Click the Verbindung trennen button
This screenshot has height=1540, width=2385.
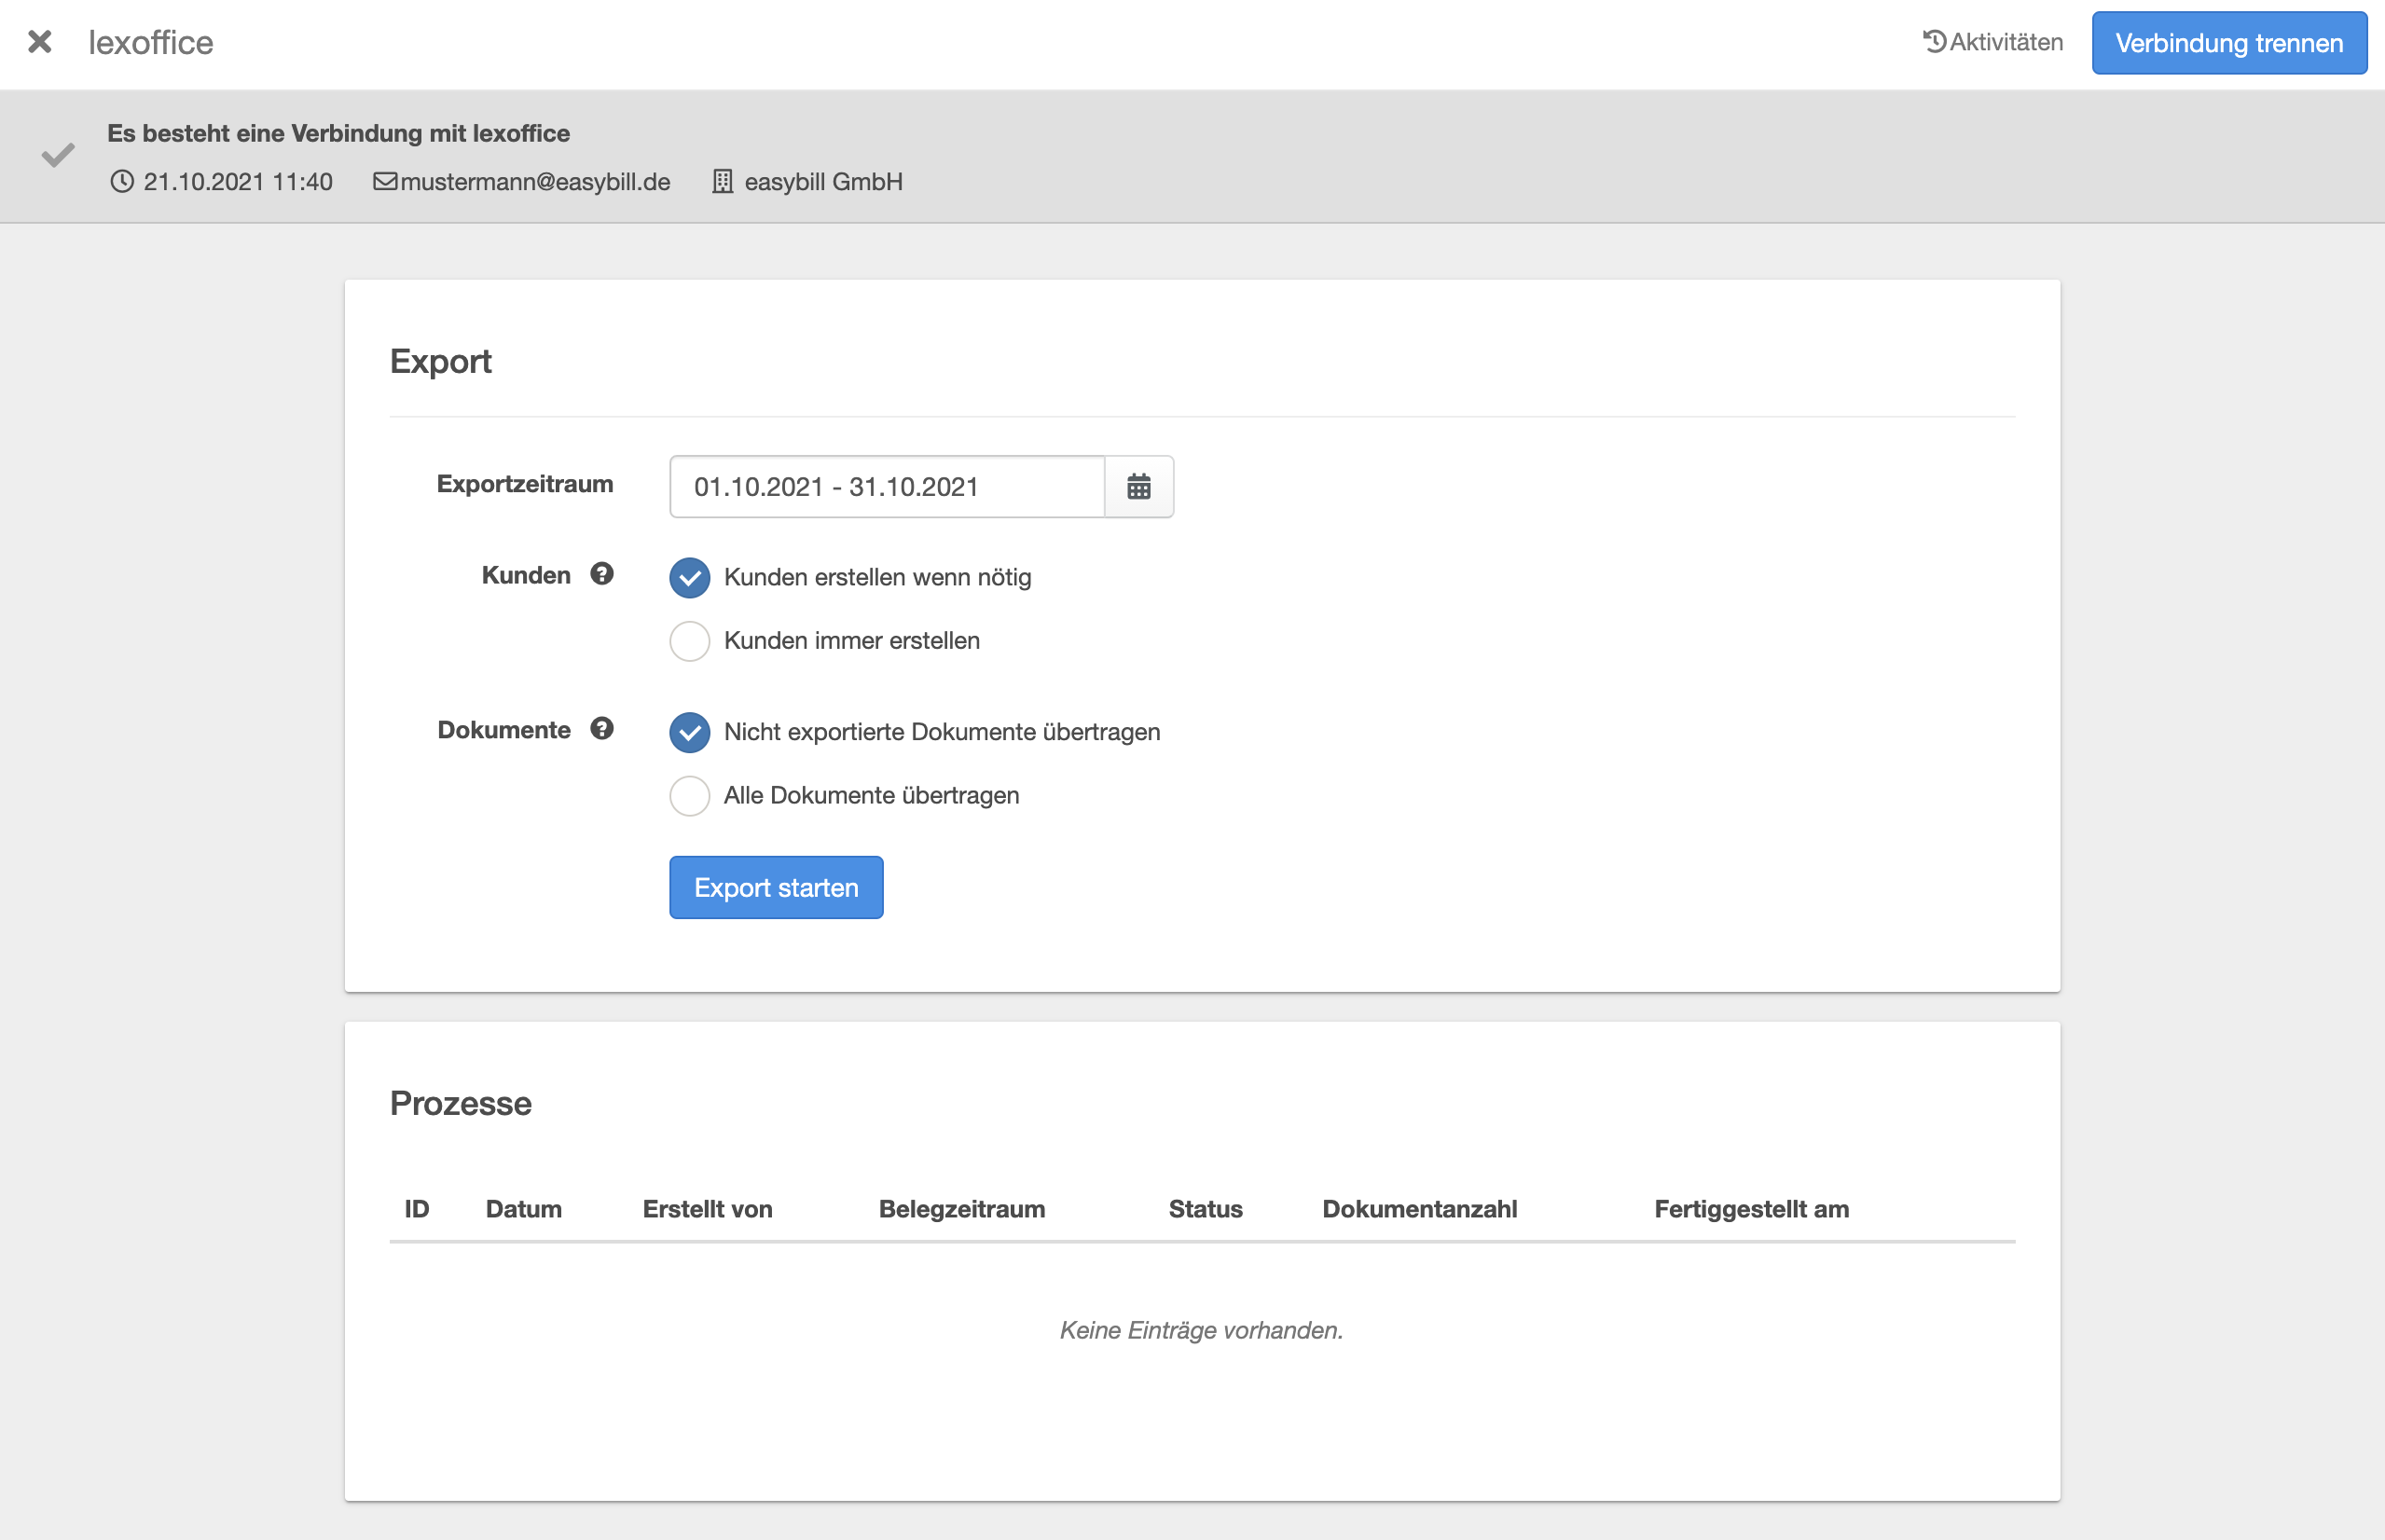pyautogui.click(x=2228, y=43)
